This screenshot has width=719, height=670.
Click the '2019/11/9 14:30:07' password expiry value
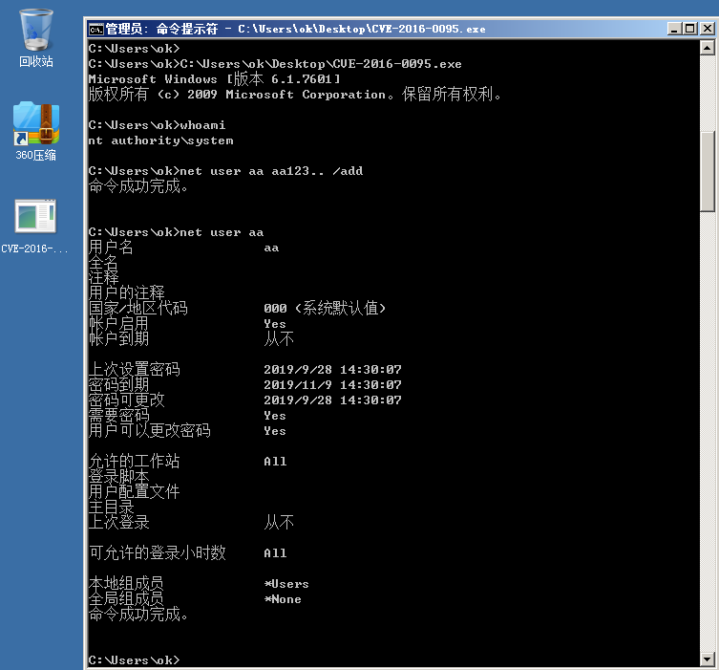(332, 384)
